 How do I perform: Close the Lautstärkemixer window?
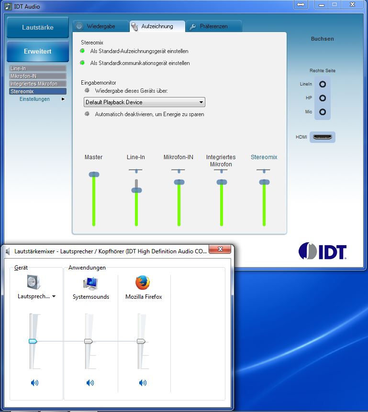pyautogui.click(x=220, y=249)
